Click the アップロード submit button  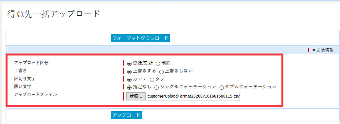pos(126,115)
